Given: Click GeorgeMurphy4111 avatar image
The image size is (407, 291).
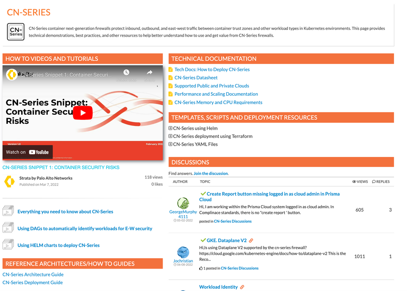Looking at the screenshot, I should click(x=183, y=203).
